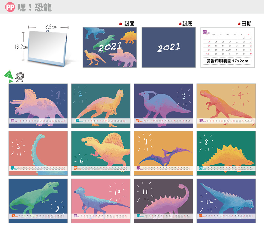The width and height of the screenshot is (264, 230).
Task: Click the red bullet beside 封面
Action: tap(120, 24)
